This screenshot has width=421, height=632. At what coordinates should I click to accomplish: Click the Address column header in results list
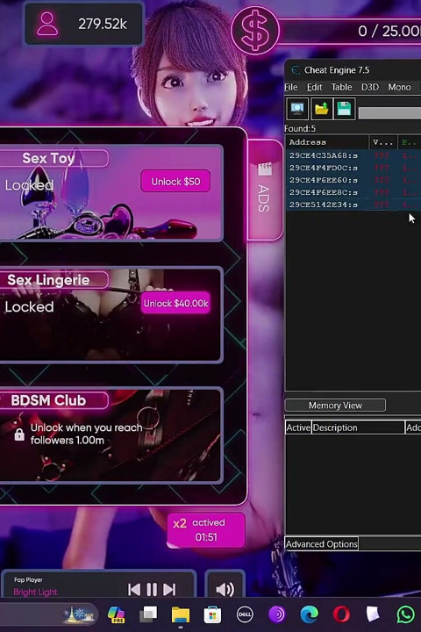point(327,142)
